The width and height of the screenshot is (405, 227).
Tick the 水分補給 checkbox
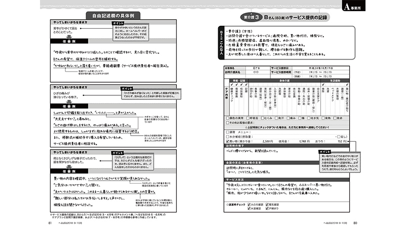(x=227, y=137)
